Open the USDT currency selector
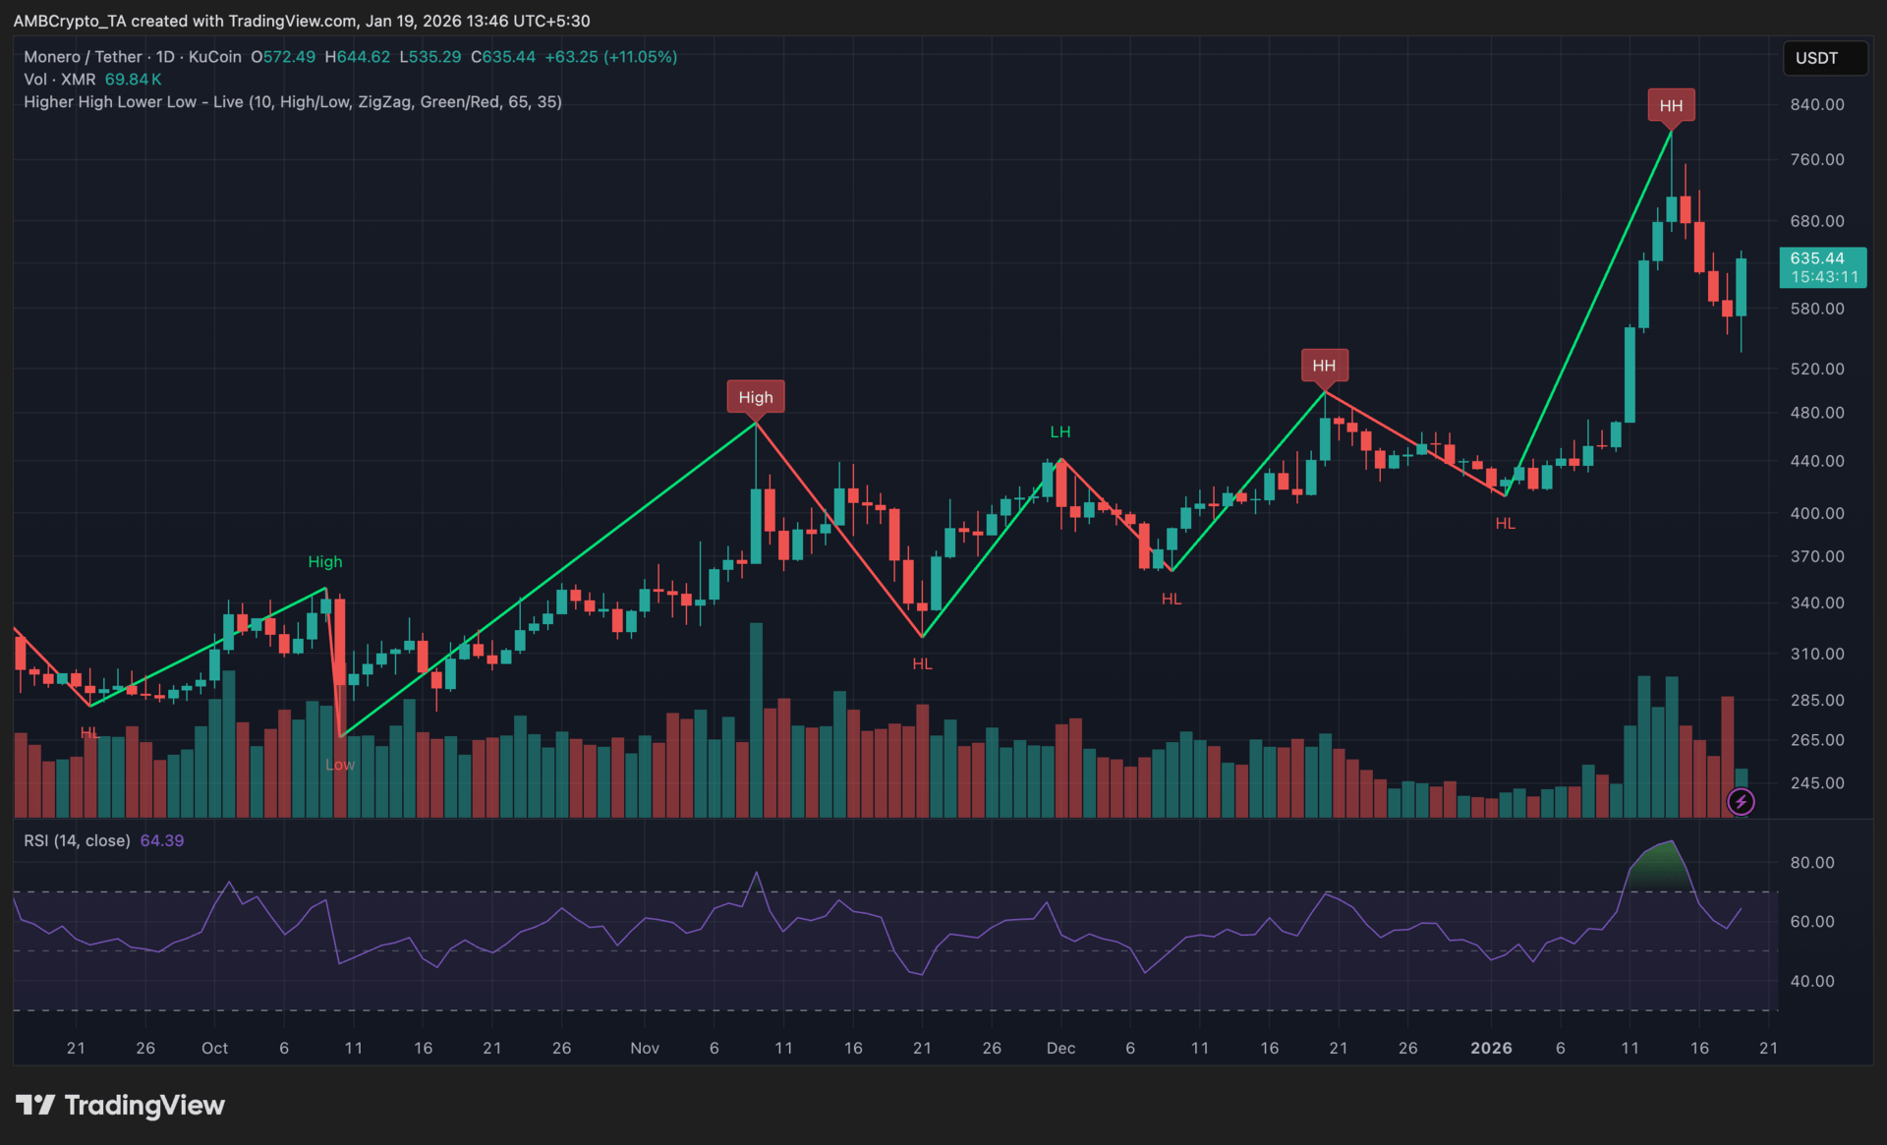1887x1145 pixels. 1823,58
